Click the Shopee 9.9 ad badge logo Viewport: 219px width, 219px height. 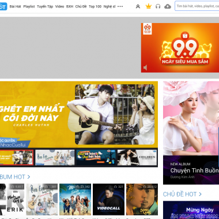pos(148,29)
